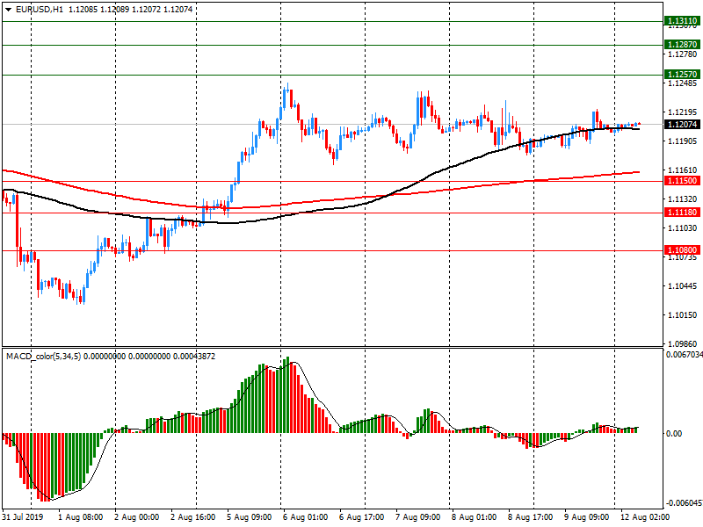This screenshot has height=527, width=703.
Task: Click the 1.11500 red price level label
Action: click(x=682, y=181)
